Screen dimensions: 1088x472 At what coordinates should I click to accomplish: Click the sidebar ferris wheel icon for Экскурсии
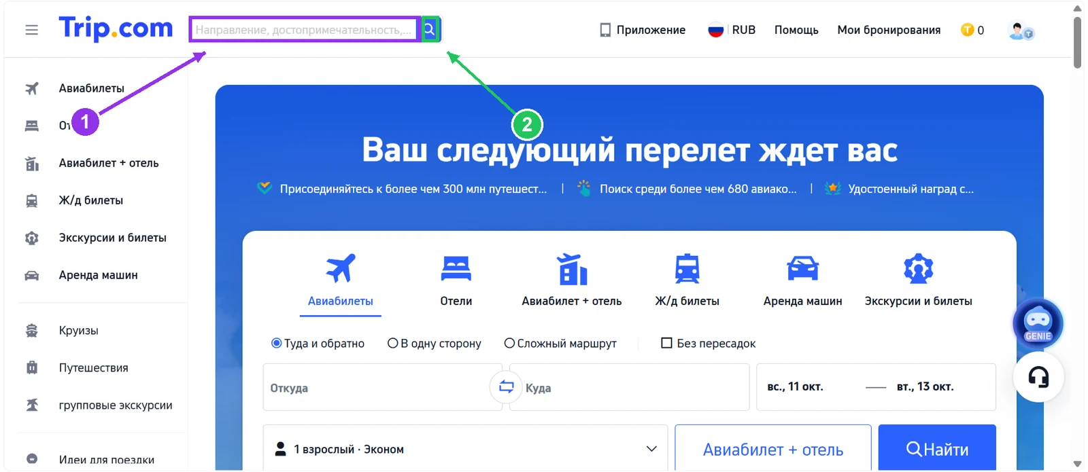point(32,238)
